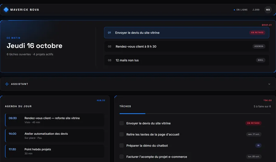Click the 'AGENDA DU JOUR' heading

(x=18, y=106)
